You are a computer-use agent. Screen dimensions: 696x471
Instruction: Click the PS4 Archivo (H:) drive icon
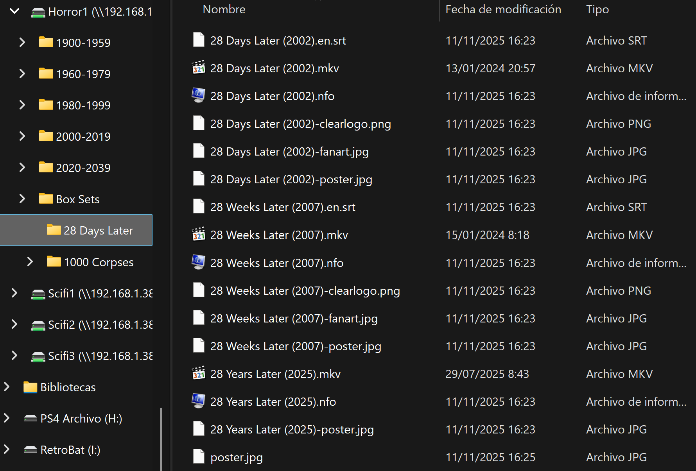[x=30, y=419]
